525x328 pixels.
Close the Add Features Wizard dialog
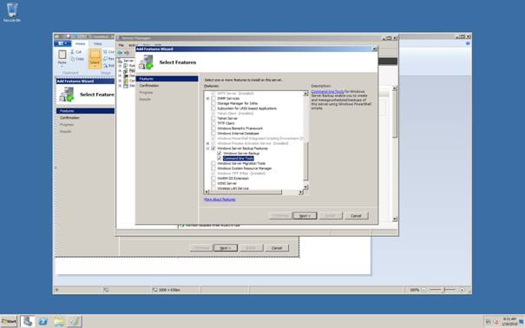pyautogui.click(x=374, y=49)
